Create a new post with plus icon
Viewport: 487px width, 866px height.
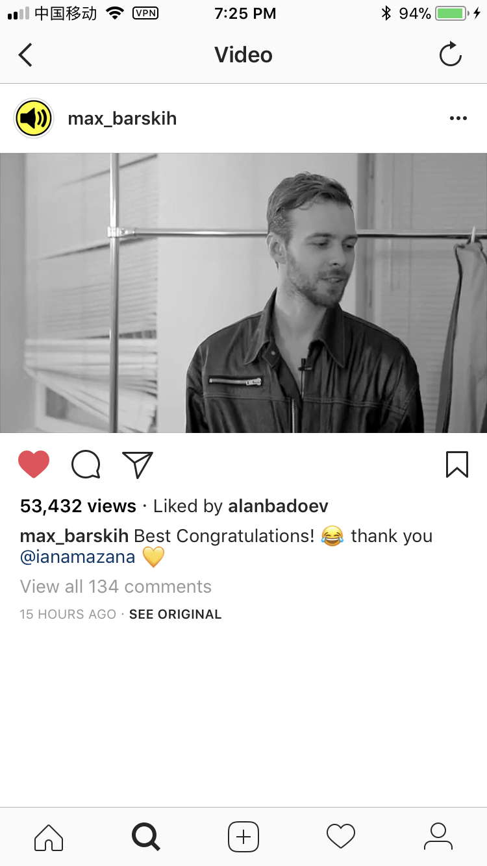coord(243,837)
